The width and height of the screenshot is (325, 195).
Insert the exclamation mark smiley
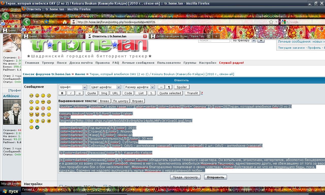(x=31, y=121)
